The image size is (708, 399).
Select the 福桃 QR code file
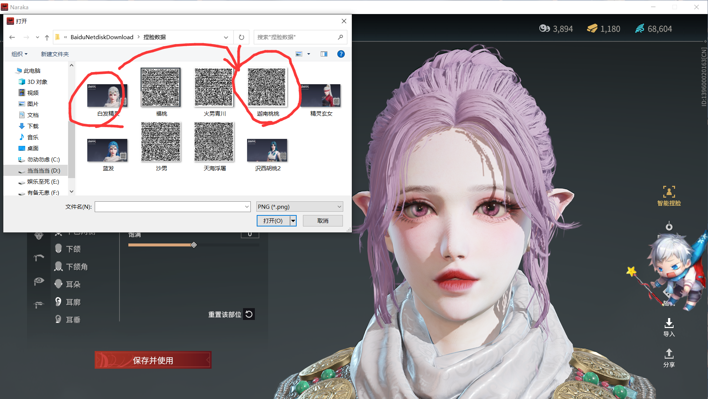[161, 92]
